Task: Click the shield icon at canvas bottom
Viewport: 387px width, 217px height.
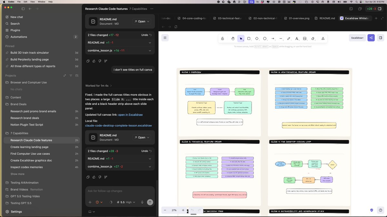Action: 372,210
